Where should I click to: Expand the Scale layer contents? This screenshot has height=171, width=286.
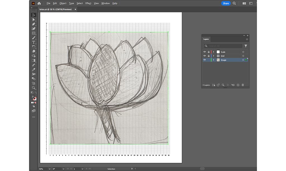pos(214,52)
